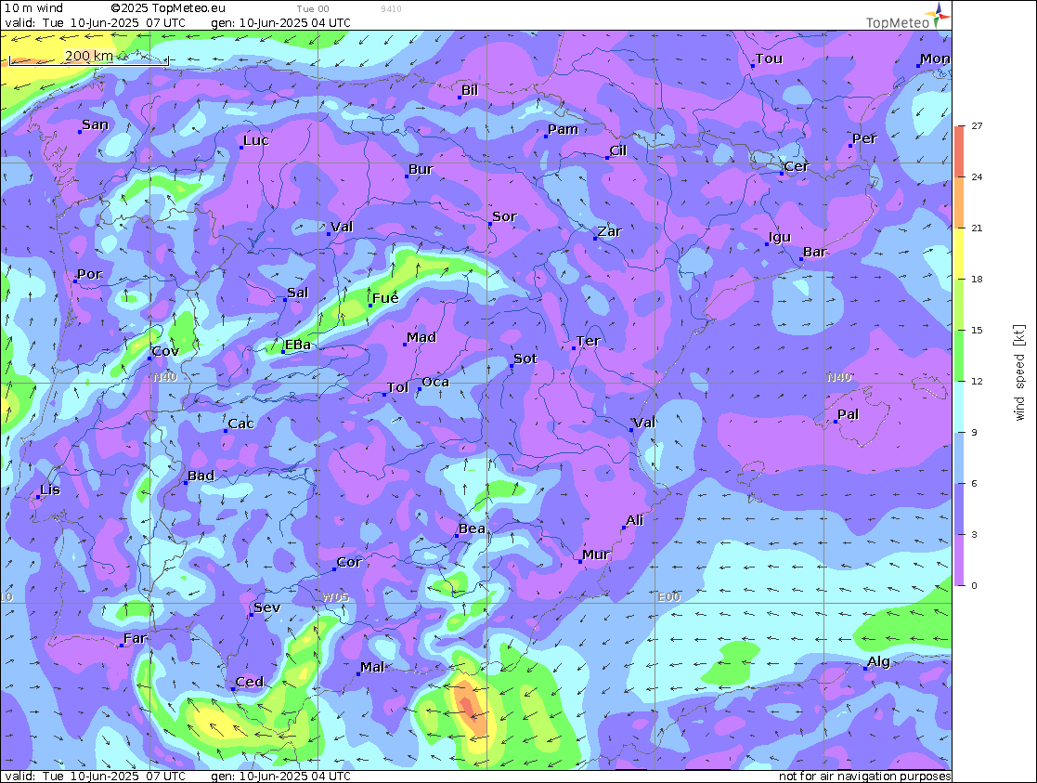Click the "Tol" city label

(x=397, y=387)
